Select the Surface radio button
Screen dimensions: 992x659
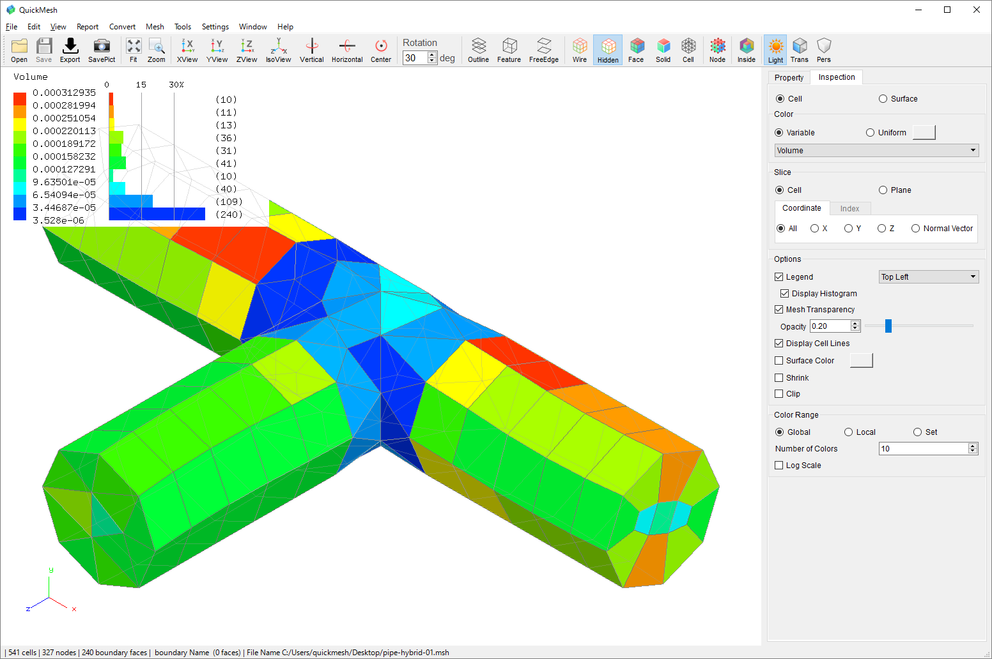click(x=883, y=99)
